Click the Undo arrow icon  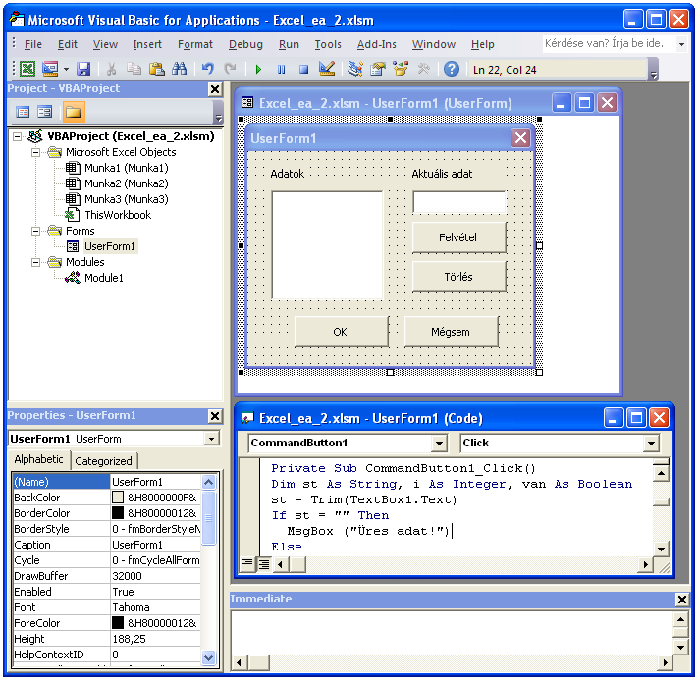click(x=208, y=69)
